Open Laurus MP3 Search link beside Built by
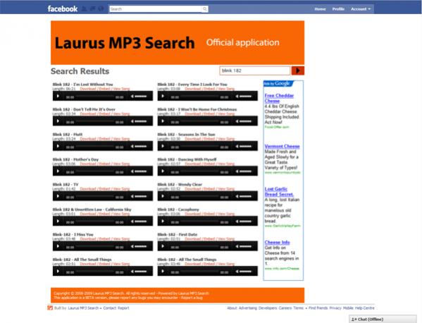Image resolution: width=422 pixels, height=323 pixels. tap(83, 308)
